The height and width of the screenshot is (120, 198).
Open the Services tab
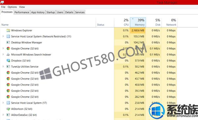80,12
